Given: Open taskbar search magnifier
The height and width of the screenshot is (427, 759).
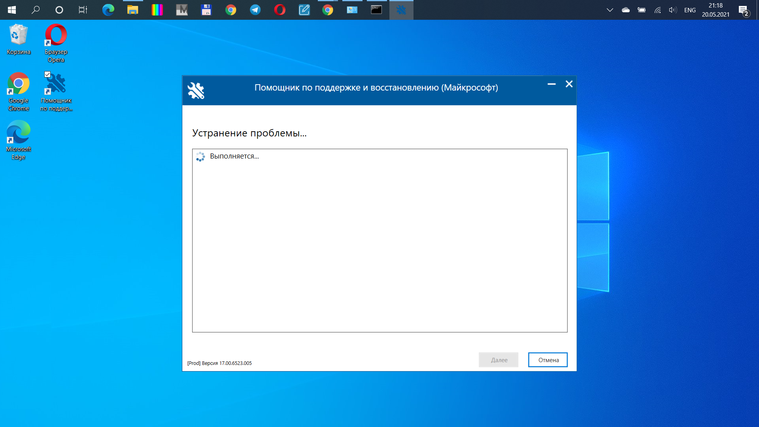Looking at the screenshot, I should 36,10.
